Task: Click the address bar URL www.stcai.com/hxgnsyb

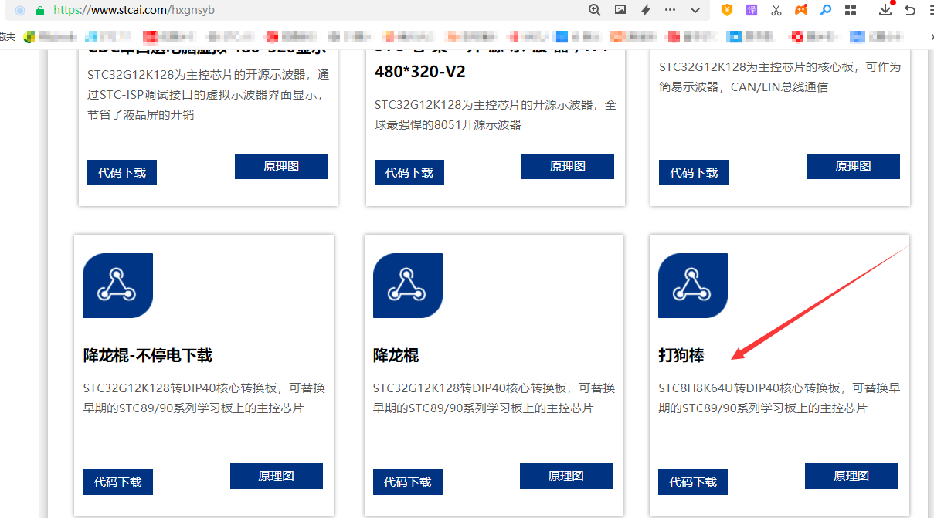Action: (x=134, y=11)
